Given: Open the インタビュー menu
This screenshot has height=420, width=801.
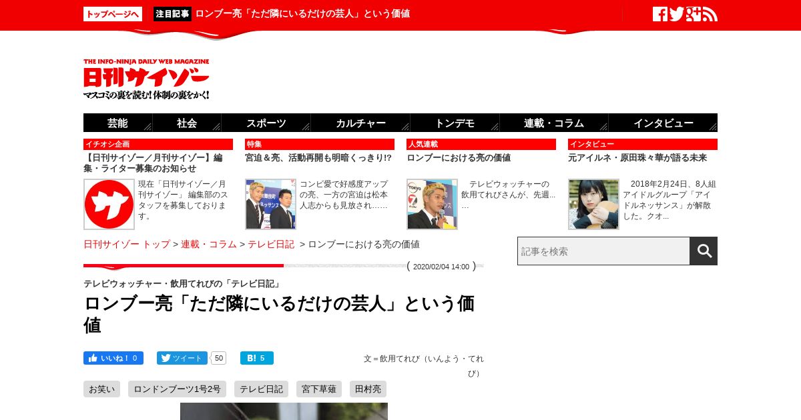Looking at the screenshot, I should click(663, 123).
